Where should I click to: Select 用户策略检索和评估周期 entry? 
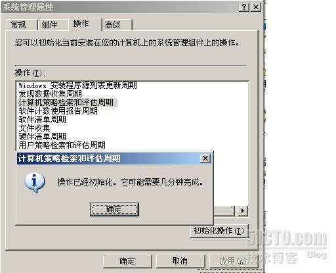(x=62, y=145)
